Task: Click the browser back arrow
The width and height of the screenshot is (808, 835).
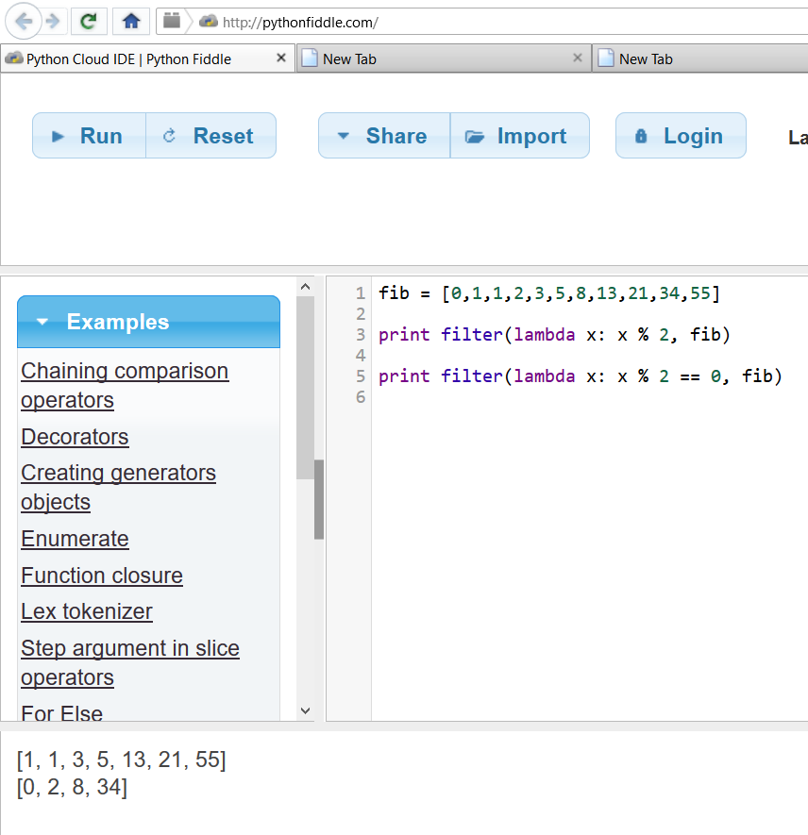Action: [24, 22]
